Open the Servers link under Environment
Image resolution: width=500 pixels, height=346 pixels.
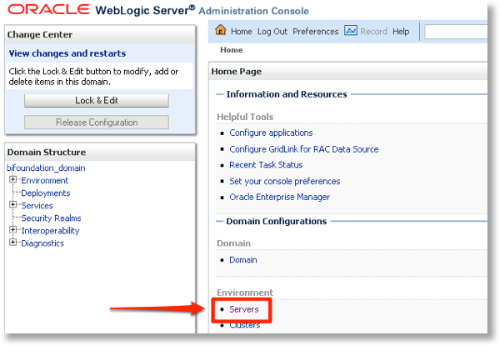[x=244, y=309]
